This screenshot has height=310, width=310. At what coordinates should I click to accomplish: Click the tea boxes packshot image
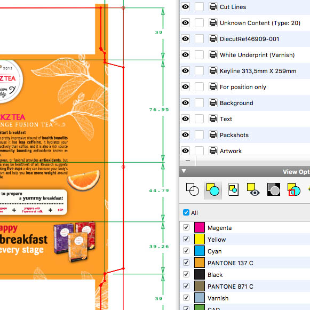[75, 242]
